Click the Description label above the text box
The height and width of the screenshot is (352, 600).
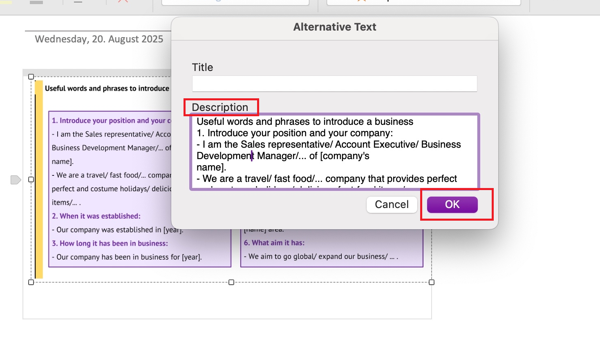(221, 107)
